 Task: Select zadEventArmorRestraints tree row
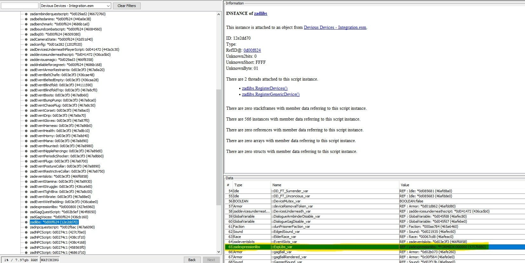(x=67, y=70)
